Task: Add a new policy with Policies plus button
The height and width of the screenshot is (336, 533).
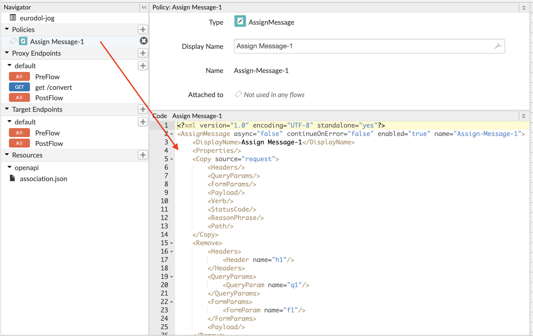Action: (143, 29)
